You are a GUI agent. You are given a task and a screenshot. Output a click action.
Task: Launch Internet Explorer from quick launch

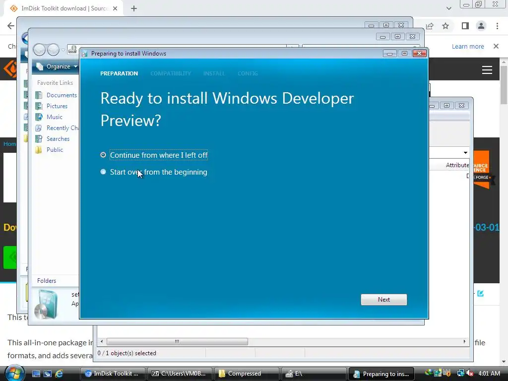pyautogui.click(x=59, y=374)
